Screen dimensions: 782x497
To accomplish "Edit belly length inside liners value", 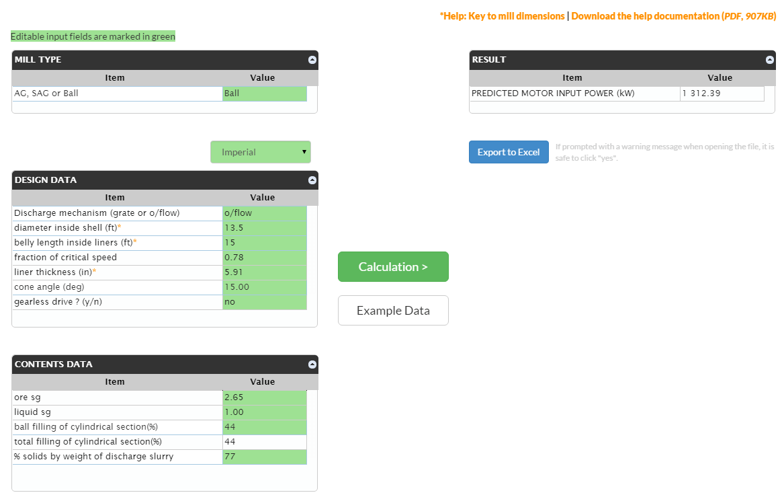I will (264, 243).
